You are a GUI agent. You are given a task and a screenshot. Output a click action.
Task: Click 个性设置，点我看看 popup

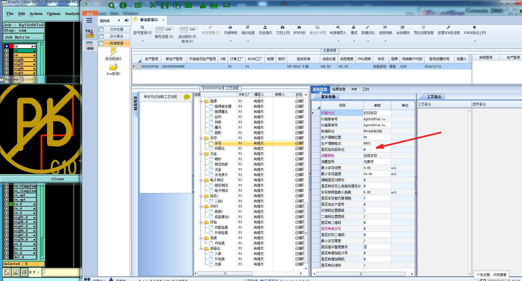pos(491,275)
